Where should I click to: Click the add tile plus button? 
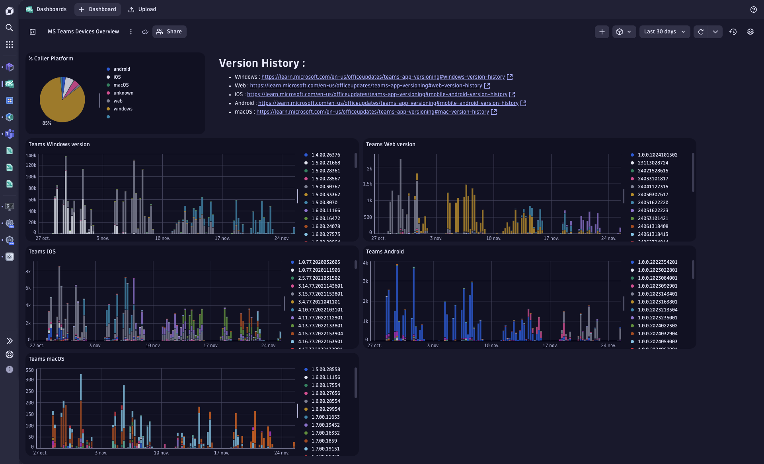pyautogui.click(x=602, y=32)
